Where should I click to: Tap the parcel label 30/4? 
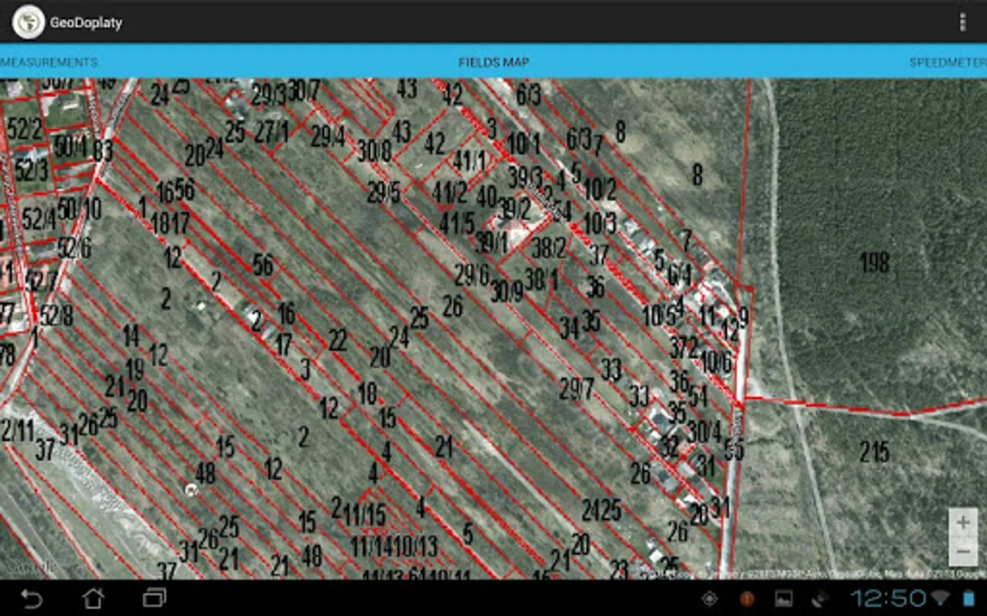pos(704,431)
